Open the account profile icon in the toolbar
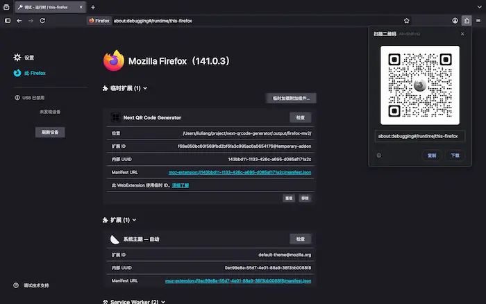Screen dimensions: 486x304 click(x=455, y=21)
